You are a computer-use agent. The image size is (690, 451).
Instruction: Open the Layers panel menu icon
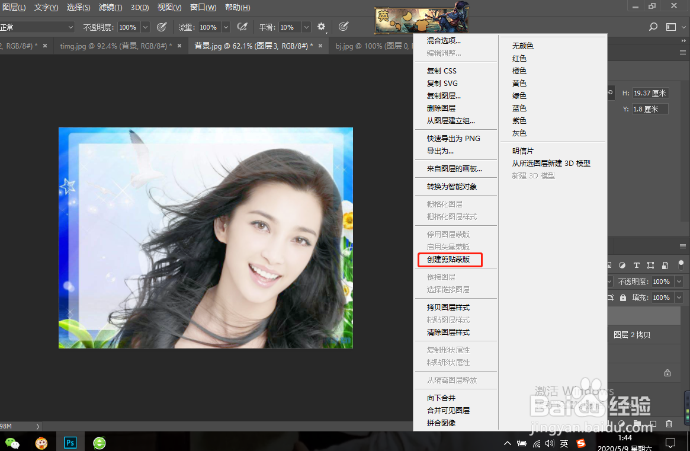tap(682, 246)
